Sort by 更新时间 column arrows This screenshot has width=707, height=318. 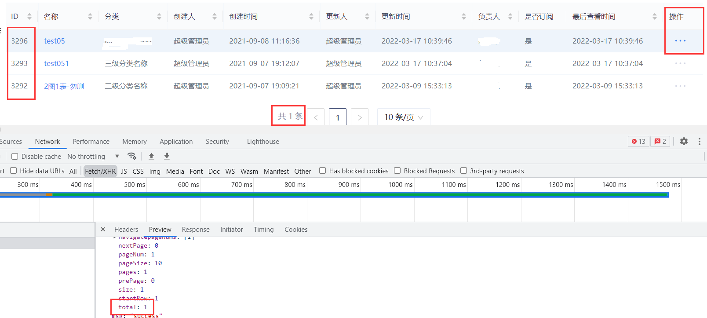tap(464, 17)
